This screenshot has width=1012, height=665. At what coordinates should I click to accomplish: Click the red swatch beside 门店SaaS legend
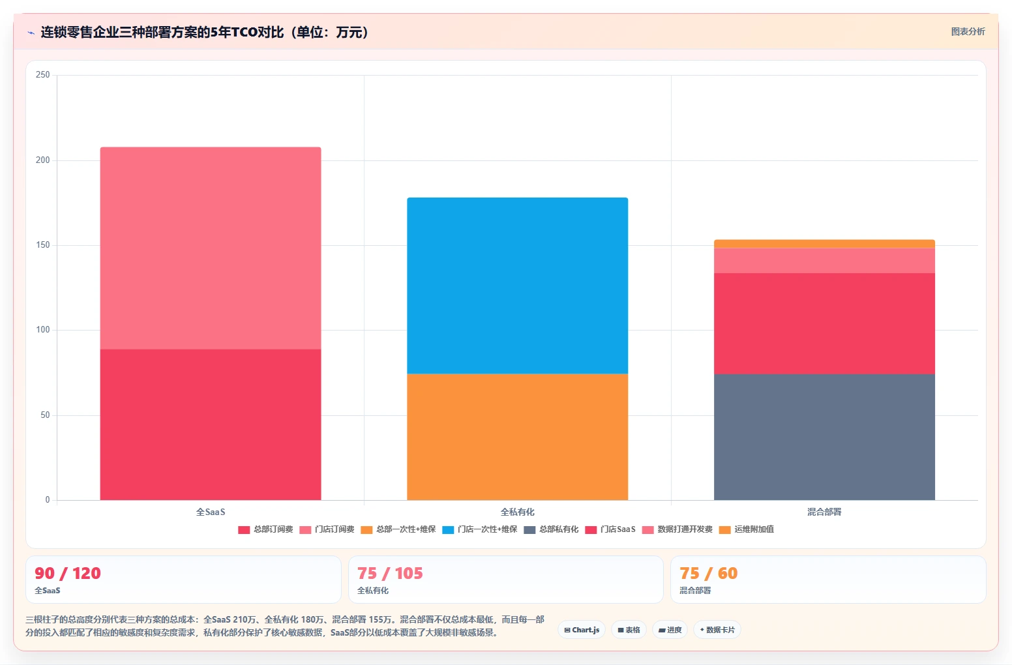pyautogui.click(x=591, y=530)
